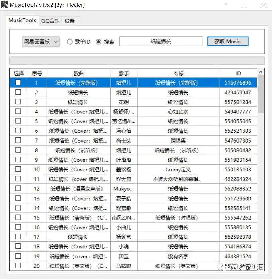
Task: Check the box for row 10 姜铭杨
Action: point(18,169)
